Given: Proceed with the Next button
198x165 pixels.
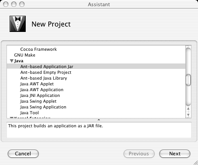Looking at the screenshot, I should coord(175,153).
